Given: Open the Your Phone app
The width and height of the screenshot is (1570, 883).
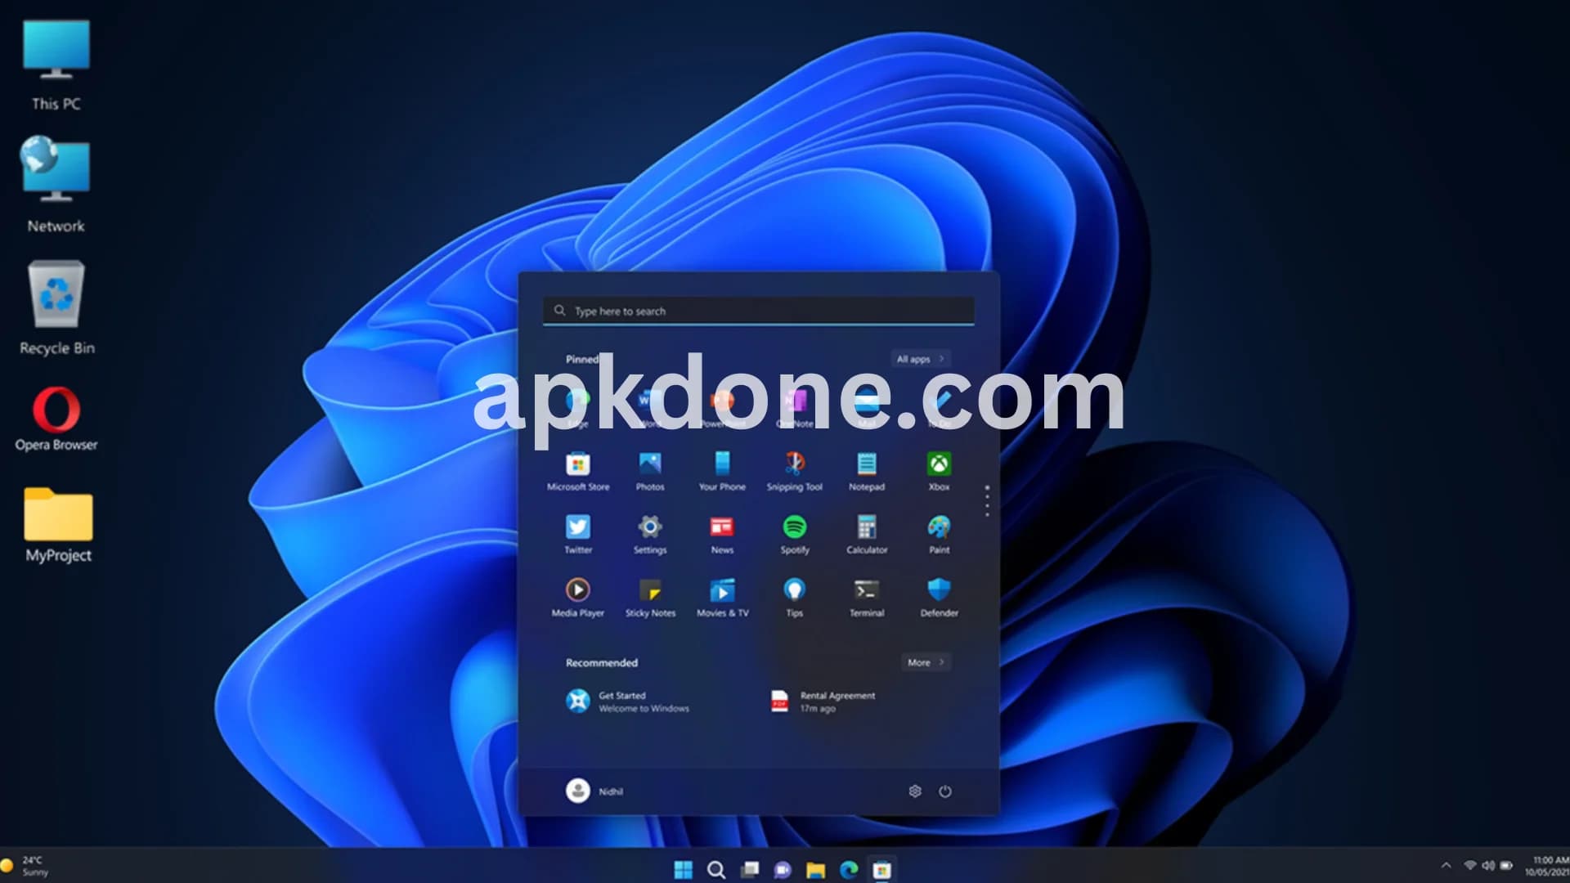Looking at the screenshot, I should (722, 472).
